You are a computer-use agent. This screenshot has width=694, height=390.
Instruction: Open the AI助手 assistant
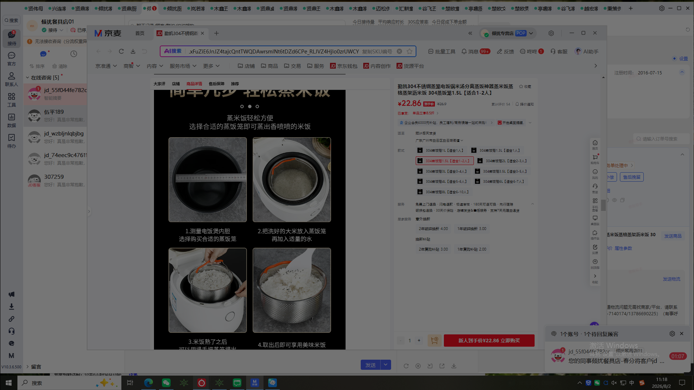coord(587,51)
